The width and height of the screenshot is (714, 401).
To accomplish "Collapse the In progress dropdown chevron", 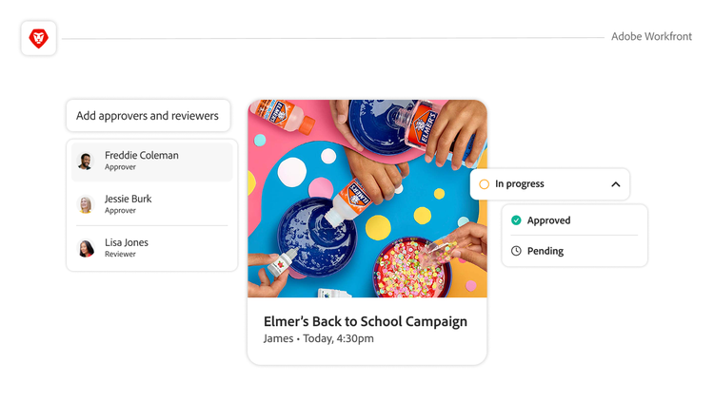I will coord(615,184).
